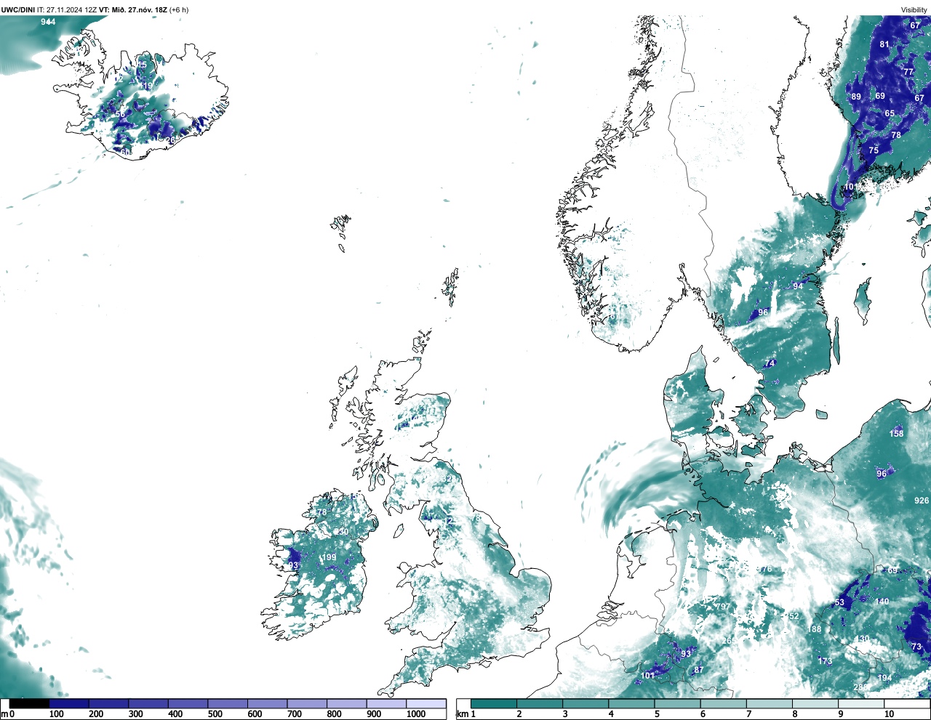Click the '797' value over Germany
This screenshot has height=720, width=931.
click(x=723, y=607)
